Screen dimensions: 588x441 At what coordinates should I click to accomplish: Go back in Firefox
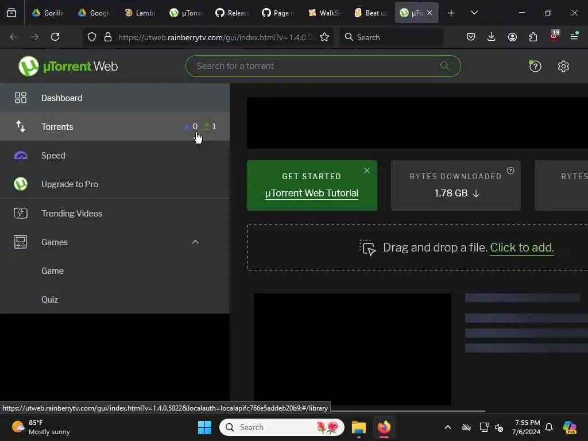click(14, 37)
